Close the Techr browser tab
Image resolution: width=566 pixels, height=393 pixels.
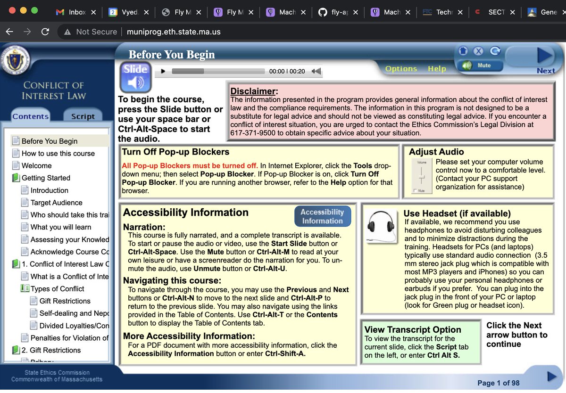pyautogui.click(x=460, y=12)
